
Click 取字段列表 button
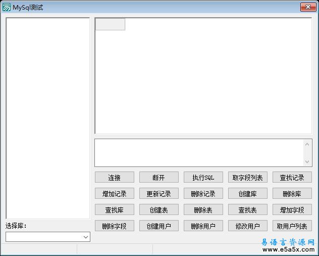point(248,177)
